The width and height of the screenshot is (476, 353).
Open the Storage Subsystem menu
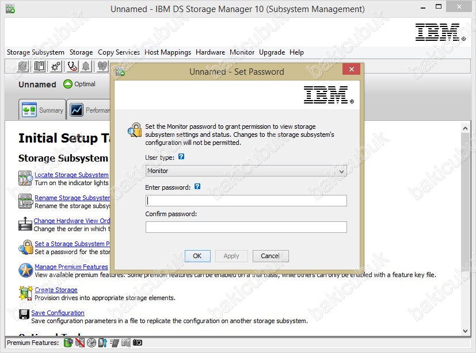[36, 52]
